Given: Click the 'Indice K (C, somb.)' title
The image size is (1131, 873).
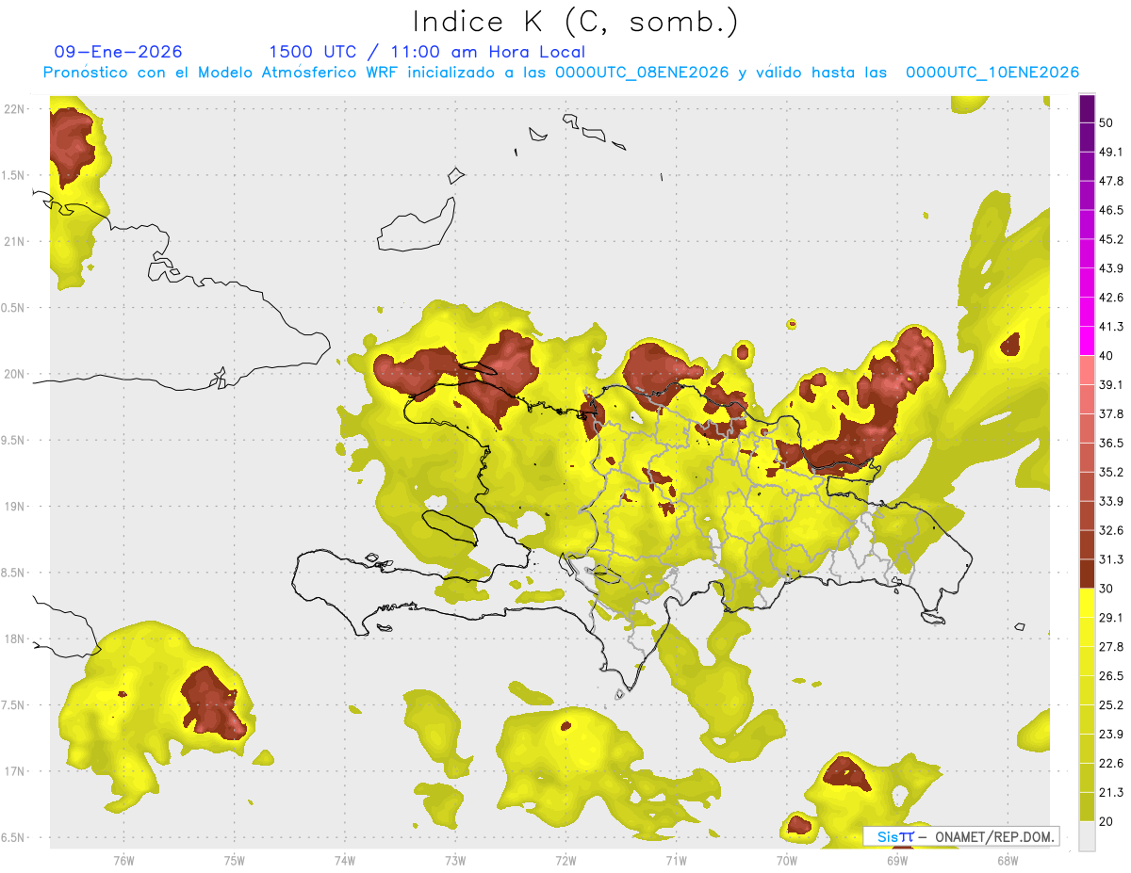Looking at the screenshot, I should pyautogui.click(x=575, y=22).
